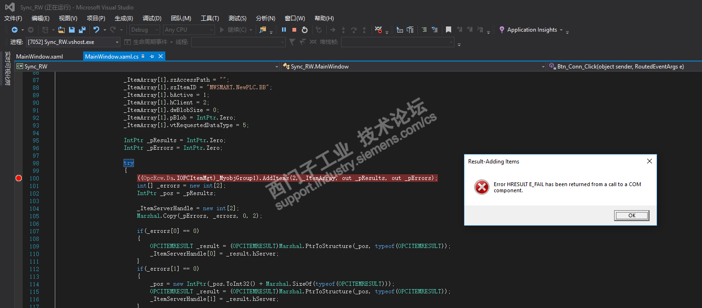The image size is (702, 308).
Task: Open the Analyze (分析) menu
Action: click(265, 18)
